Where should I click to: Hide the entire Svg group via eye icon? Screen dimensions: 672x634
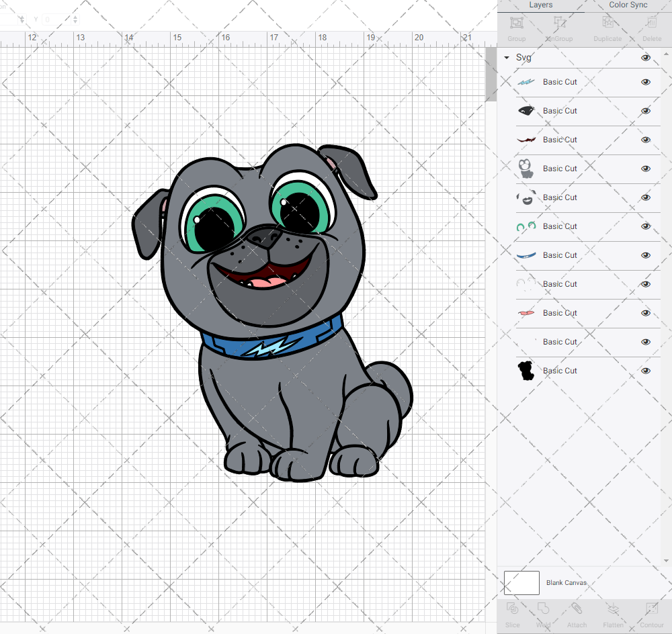[646, 58]
